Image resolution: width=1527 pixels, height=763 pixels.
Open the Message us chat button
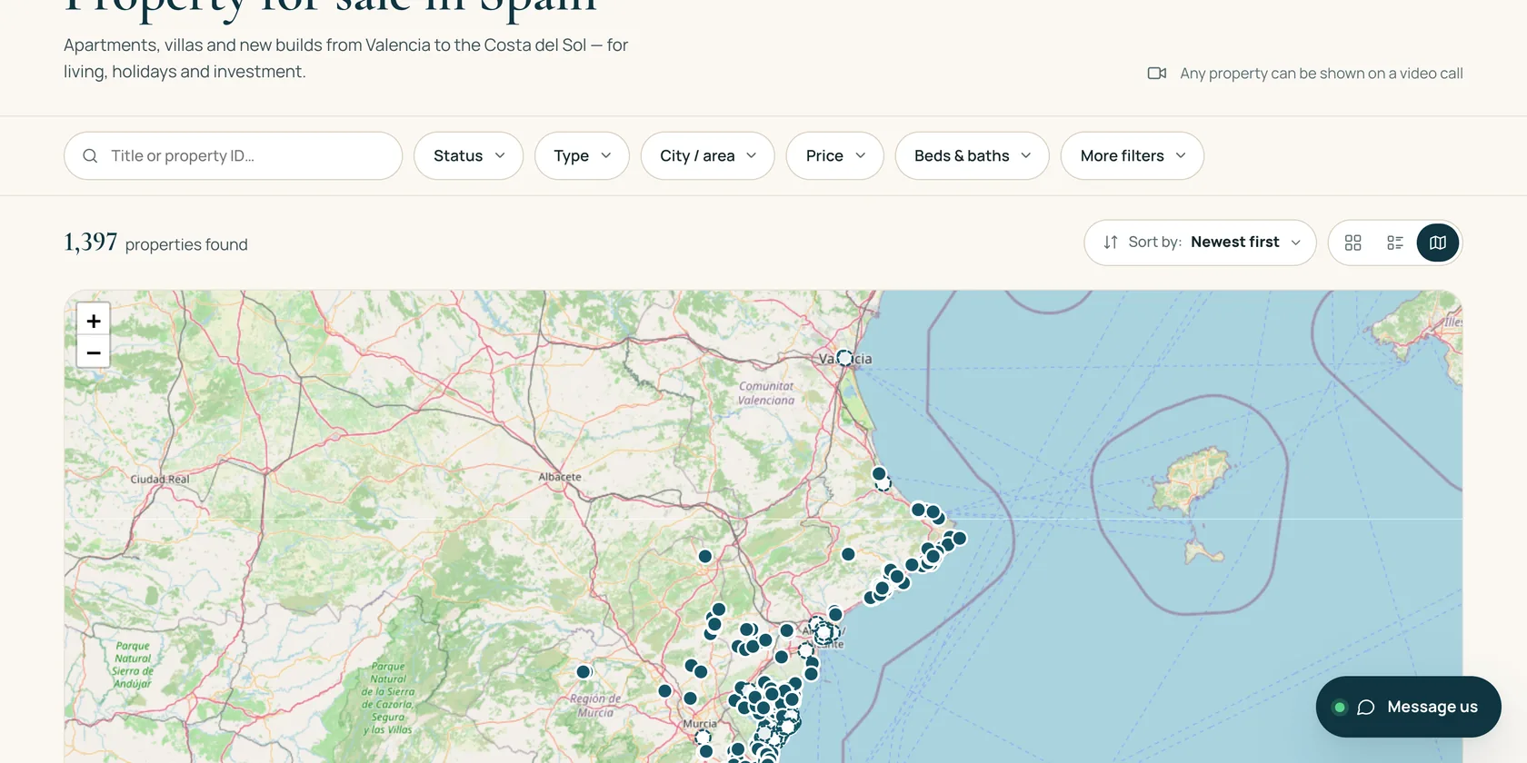click(1408, 707)
